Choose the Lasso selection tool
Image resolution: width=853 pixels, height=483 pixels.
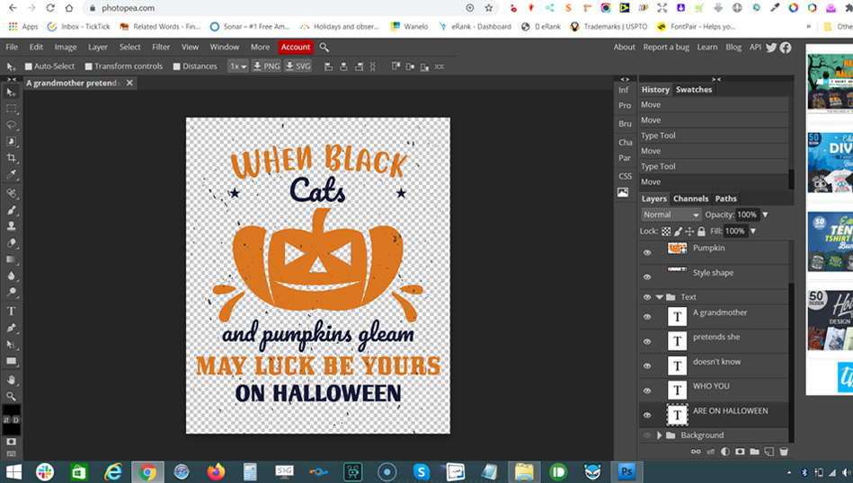[x=12, y=125]
